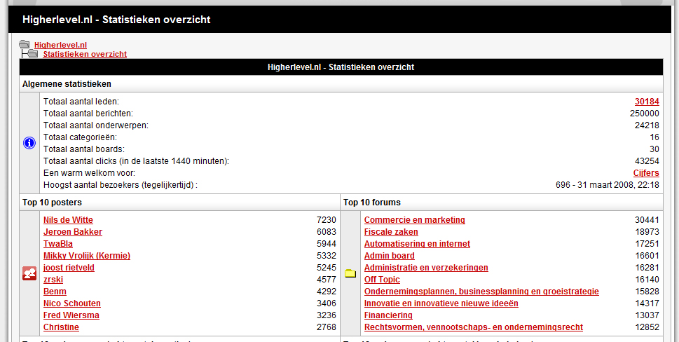679x342 pixels.
Task: Open Nico Schouten's profile
Action: (x=72, y=303)
